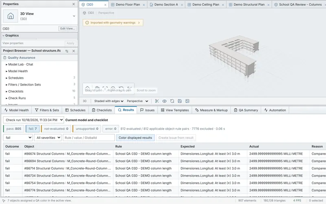Open the Demo Ceiling Plan tab
This screenshot has width=326, height=204.
pos(206,4)
